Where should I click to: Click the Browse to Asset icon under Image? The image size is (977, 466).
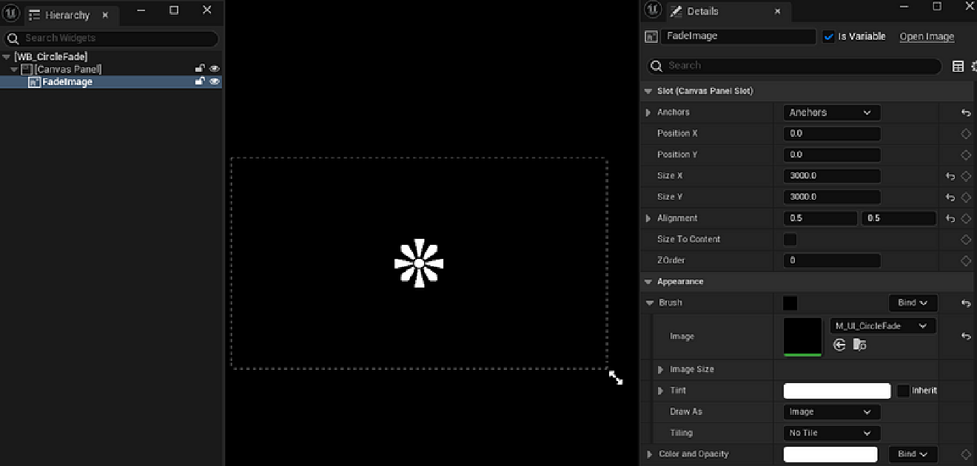[859, 345]
